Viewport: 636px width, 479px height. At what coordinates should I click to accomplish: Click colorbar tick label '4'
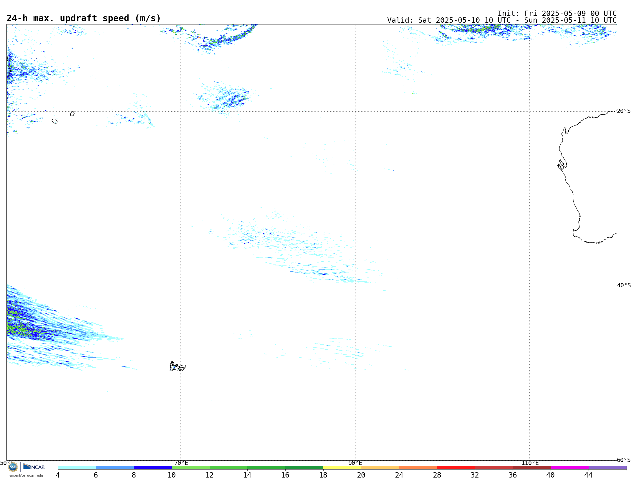[58, 475]
